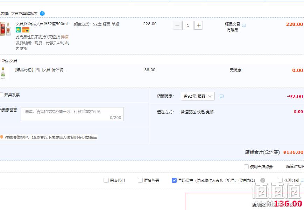
Task: Click the 发货时间 shipping time note
Action: (x=43, y=46)
